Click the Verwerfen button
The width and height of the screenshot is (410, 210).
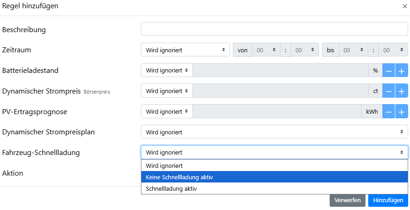coord(348,200)
